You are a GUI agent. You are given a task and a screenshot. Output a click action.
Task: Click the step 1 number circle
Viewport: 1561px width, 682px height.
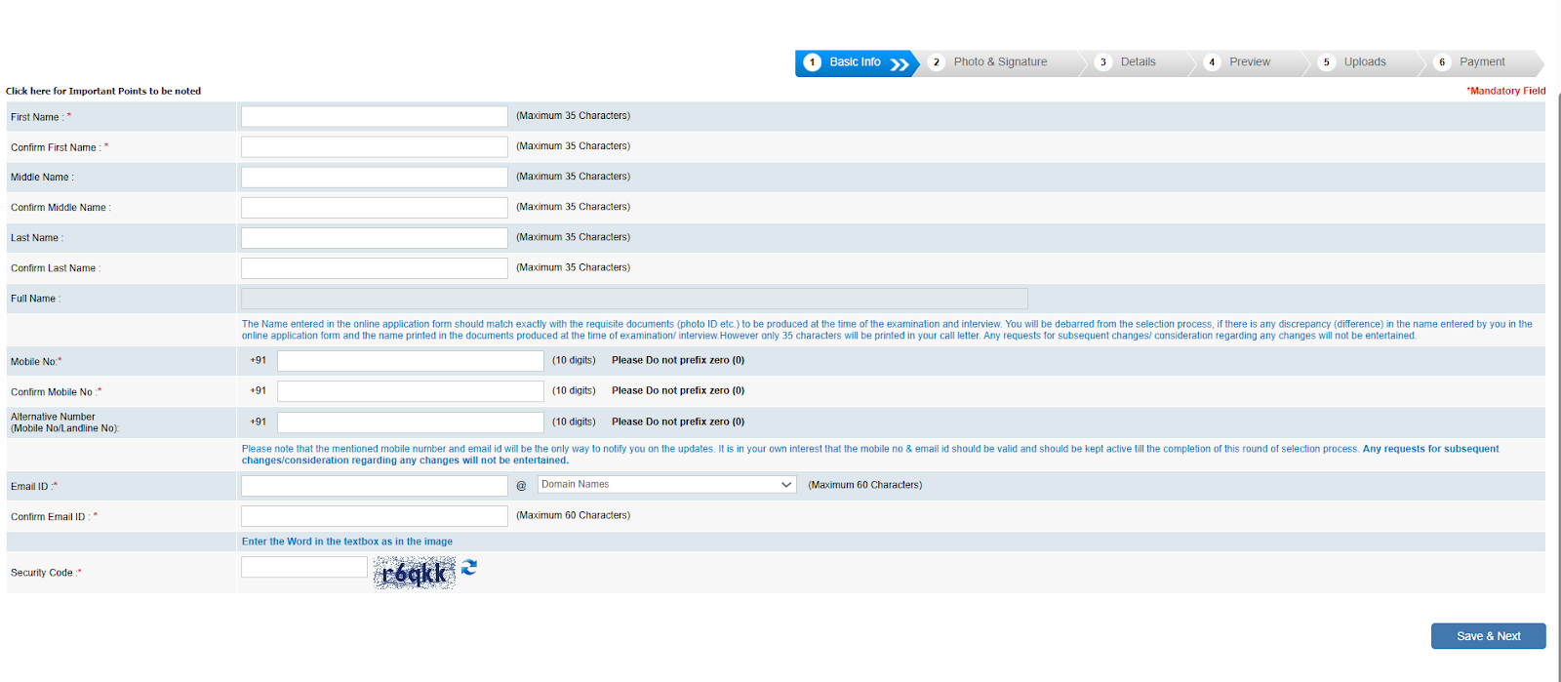coord(812,62)
